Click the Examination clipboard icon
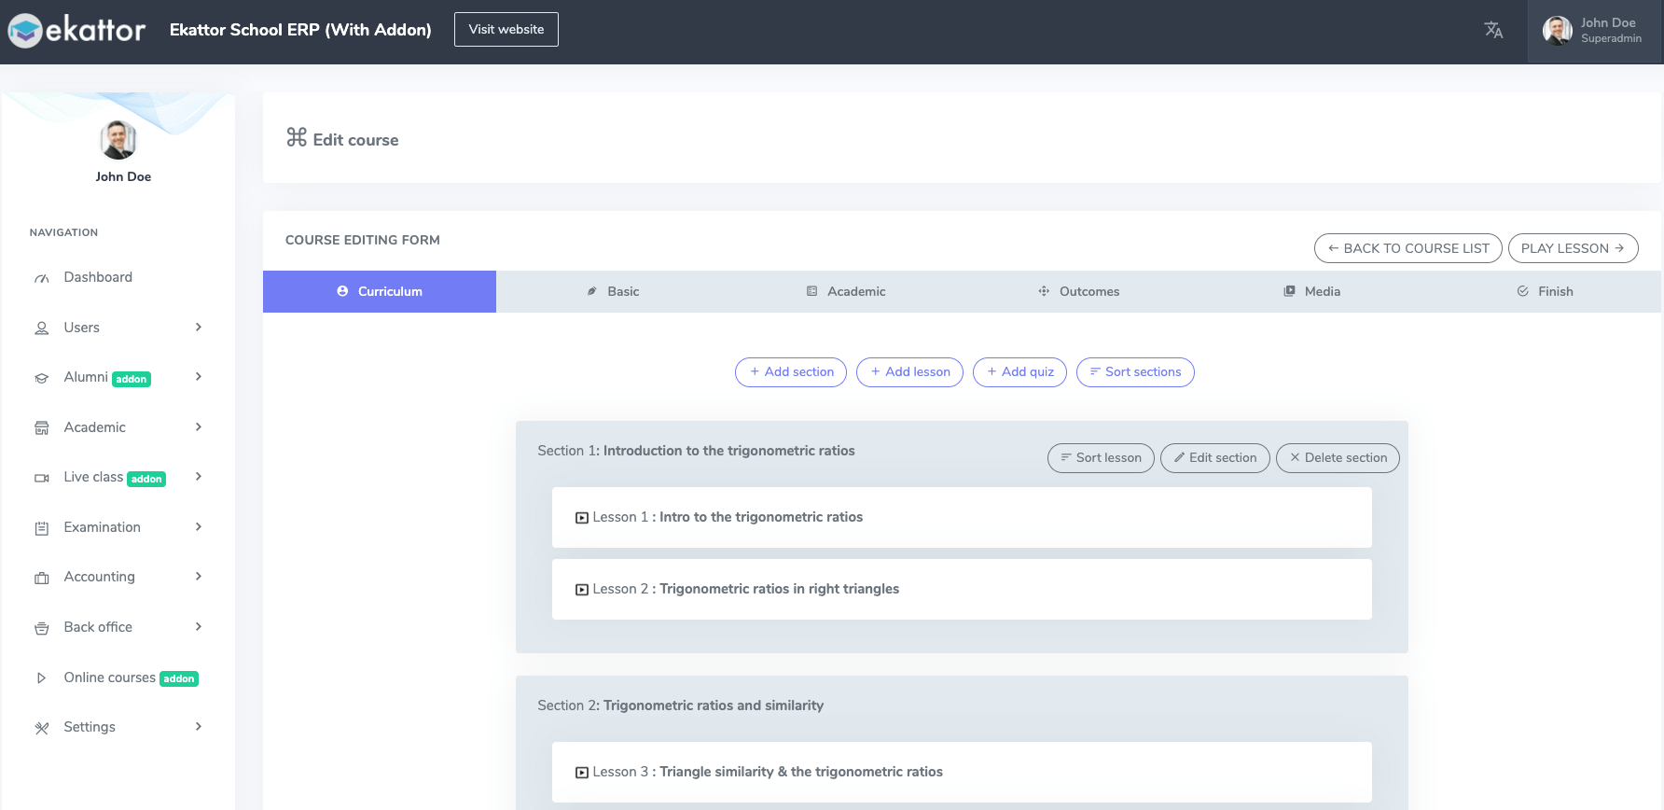The image size is (1664, 810). coord(42,528)
